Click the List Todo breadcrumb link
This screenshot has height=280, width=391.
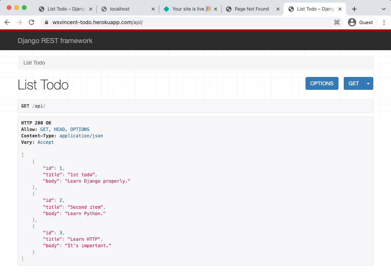point(34,63)
